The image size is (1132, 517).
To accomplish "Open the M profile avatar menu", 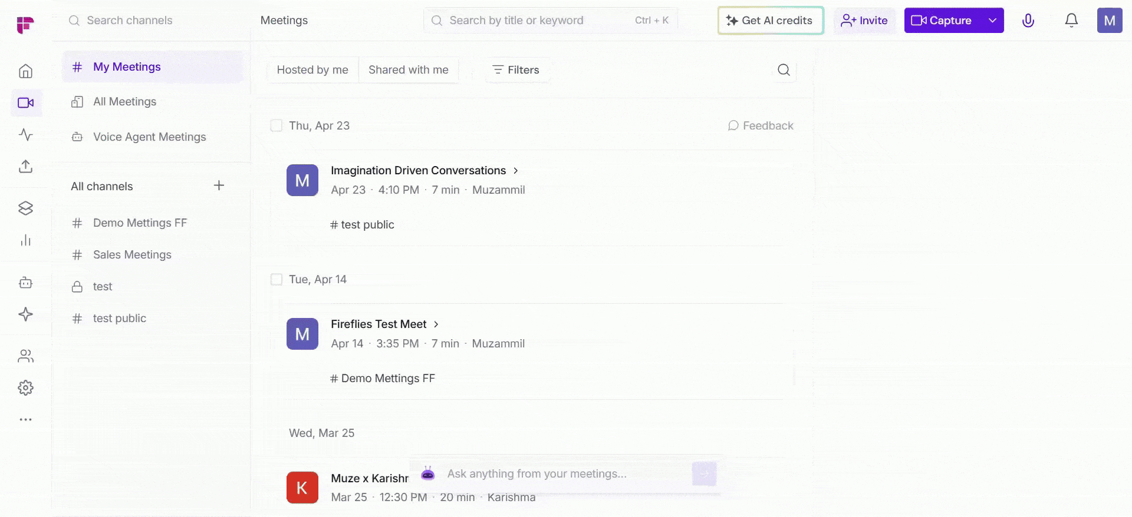I will pos(1110,21).
